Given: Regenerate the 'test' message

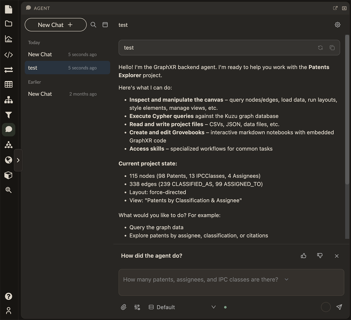Looking at the screenshot, I should (x=320, y=48).
